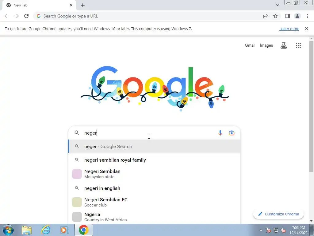Open the profile avatar menu
This screenshot has width=314, height=236.
coord(297,16)
